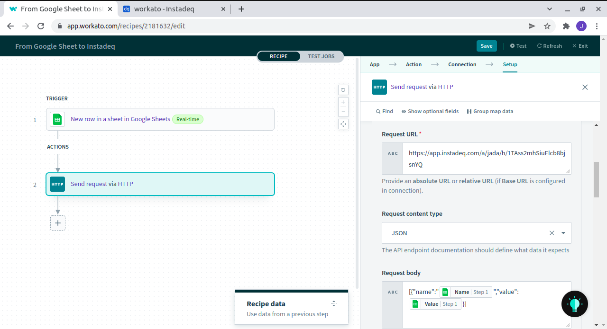Open the Request content type dropdown arrow
Screen dimensions: 607x329
[563, 233]
